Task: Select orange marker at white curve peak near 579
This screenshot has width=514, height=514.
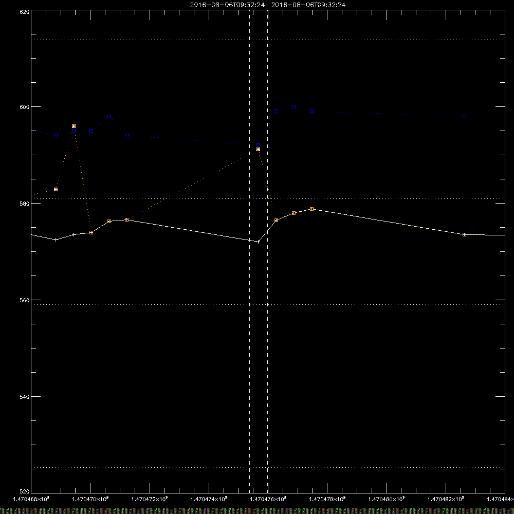Action: pos(312,209)
